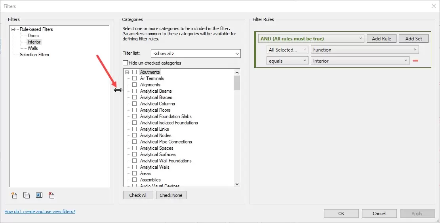Image resolution: width=440 pixels, height=223 pixels.
Task: Click the New filter icon
Action: click(x=14, y=195)
